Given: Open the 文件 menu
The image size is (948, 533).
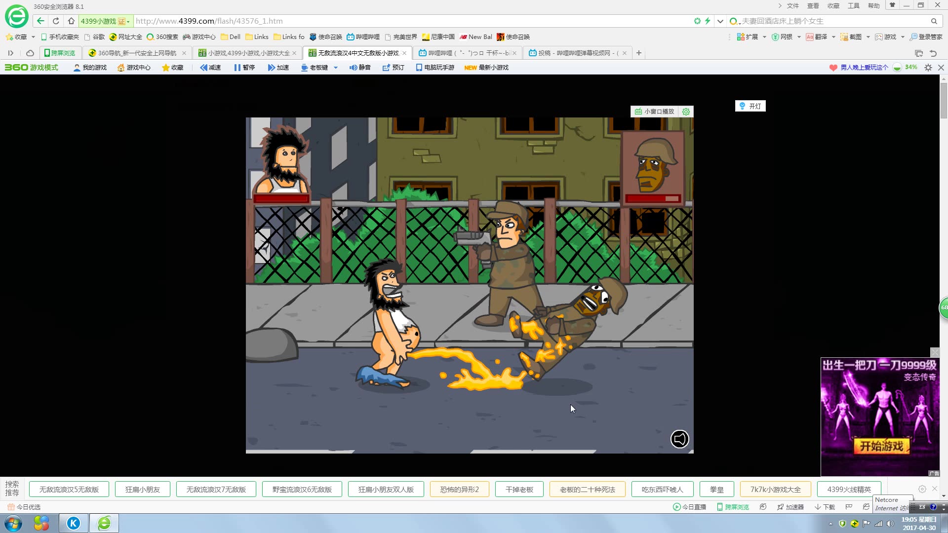Looking at the screenshot, I should tap(792, 6).
